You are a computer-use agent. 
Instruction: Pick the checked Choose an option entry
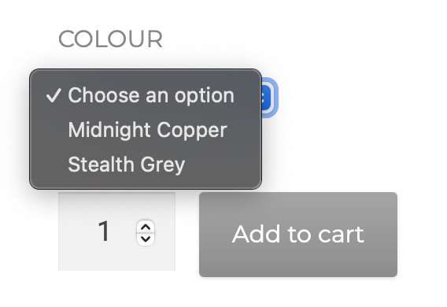click(x=146, y=95)
